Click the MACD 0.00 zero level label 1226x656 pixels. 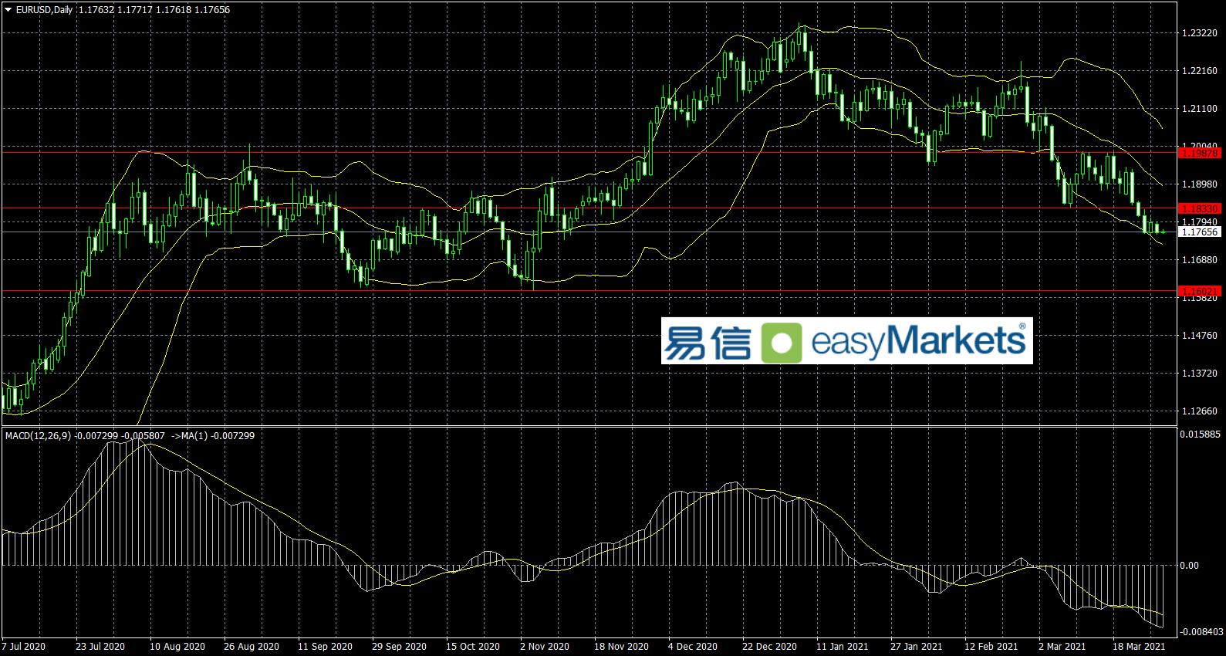click(x=1189, y=566)
